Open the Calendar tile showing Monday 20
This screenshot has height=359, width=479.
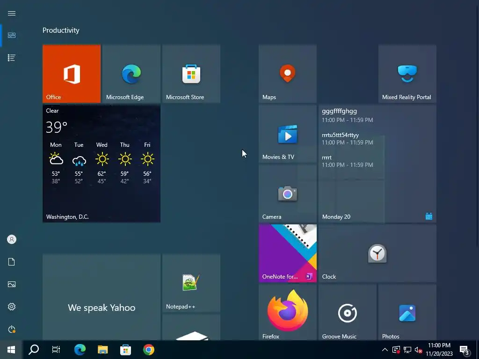(377, 163)
